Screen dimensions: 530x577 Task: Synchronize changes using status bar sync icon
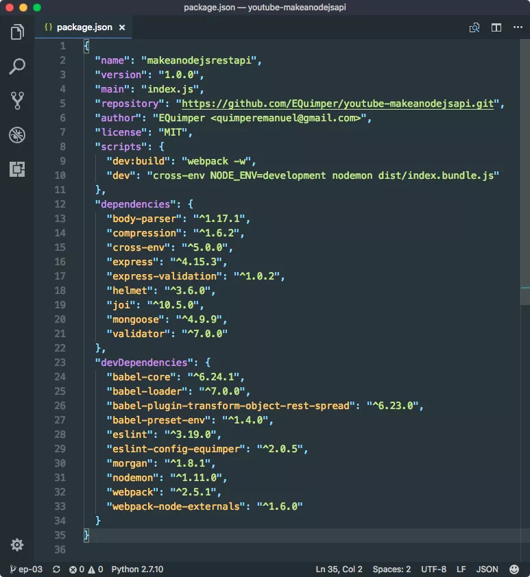[x=56, y=569]
